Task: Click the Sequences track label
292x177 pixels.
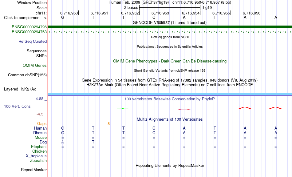Action: [37, 51]
